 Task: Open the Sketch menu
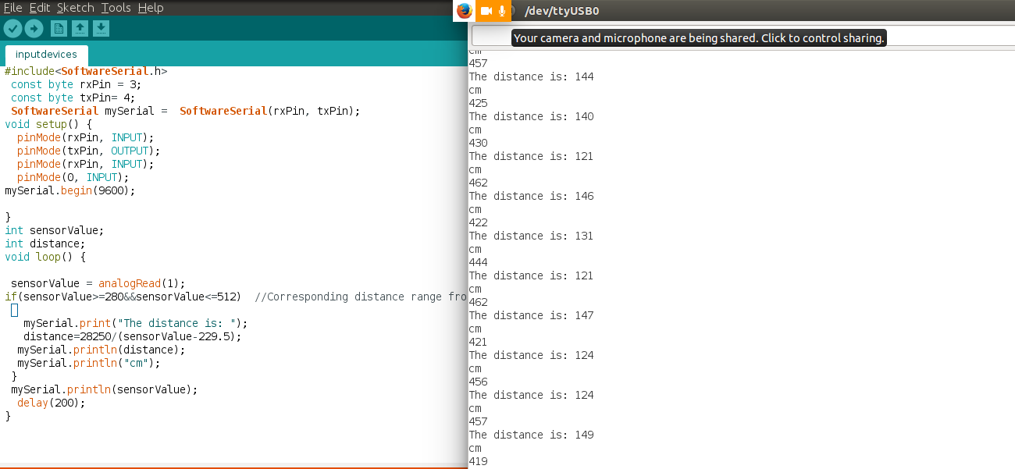[76, 8]
